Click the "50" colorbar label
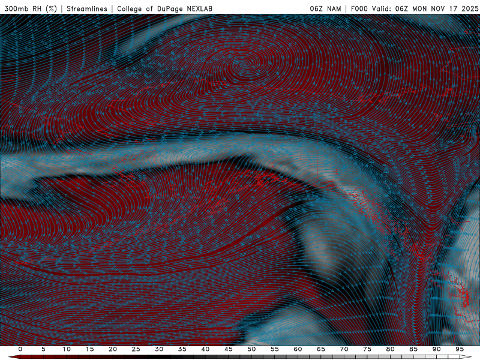The height and width of the screenshot is (360, 480). (x=251, y=349)
